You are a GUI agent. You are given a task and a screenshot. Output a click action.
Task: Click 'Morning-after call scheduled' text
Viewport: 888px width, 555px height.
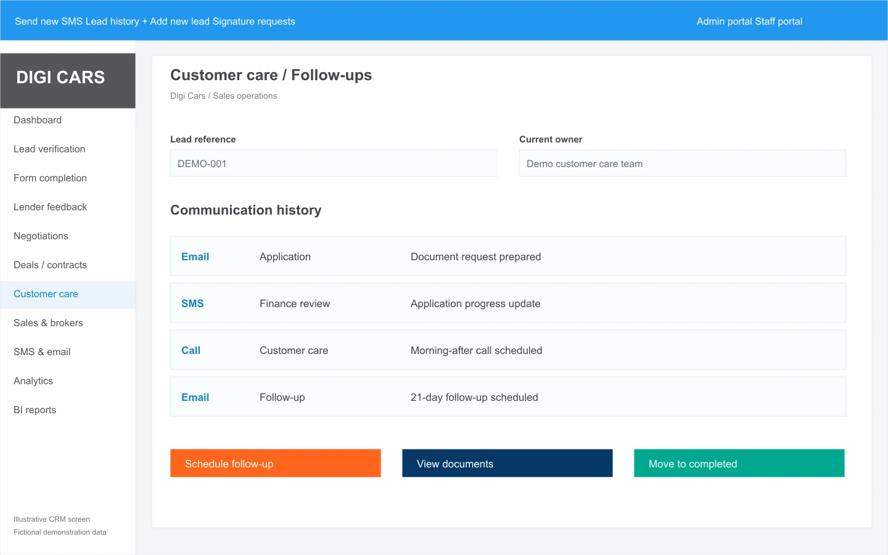tap(477, 351)
